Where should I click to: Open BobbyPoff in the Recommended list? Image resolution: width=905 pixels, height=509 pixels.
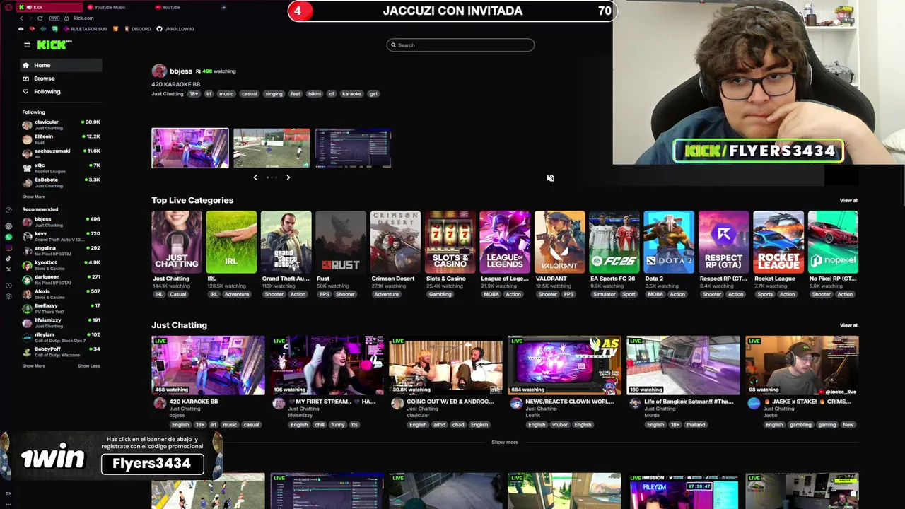tap(61, 351)
